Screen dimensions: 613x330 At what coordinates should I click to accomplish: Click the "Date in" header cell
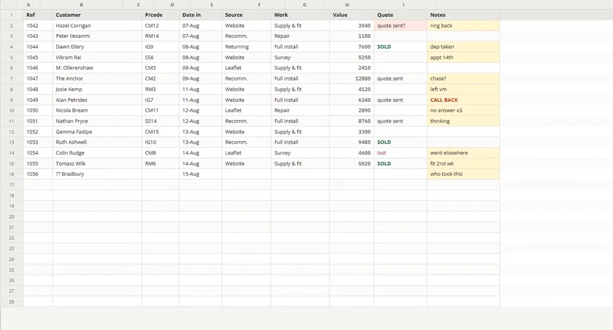200,15
